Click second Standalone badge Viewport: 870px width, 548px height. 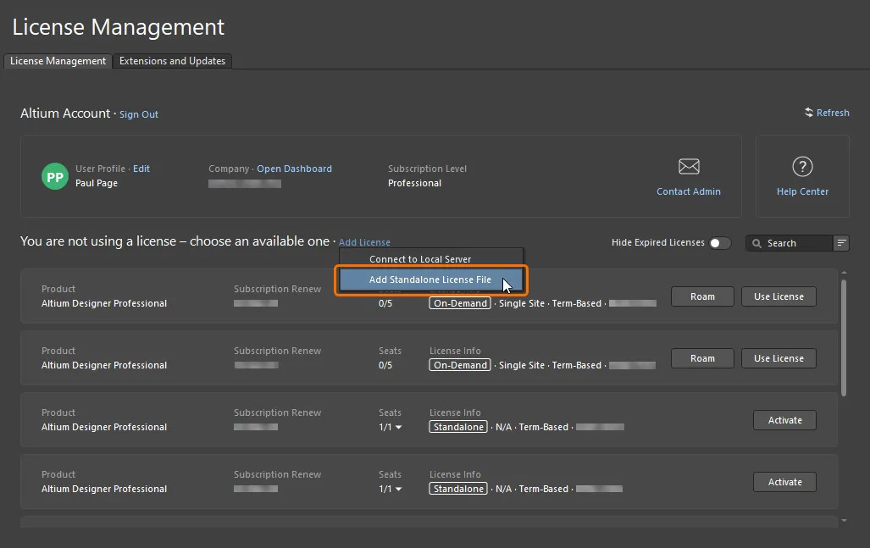pyautogui.click(x=458, y=489)
